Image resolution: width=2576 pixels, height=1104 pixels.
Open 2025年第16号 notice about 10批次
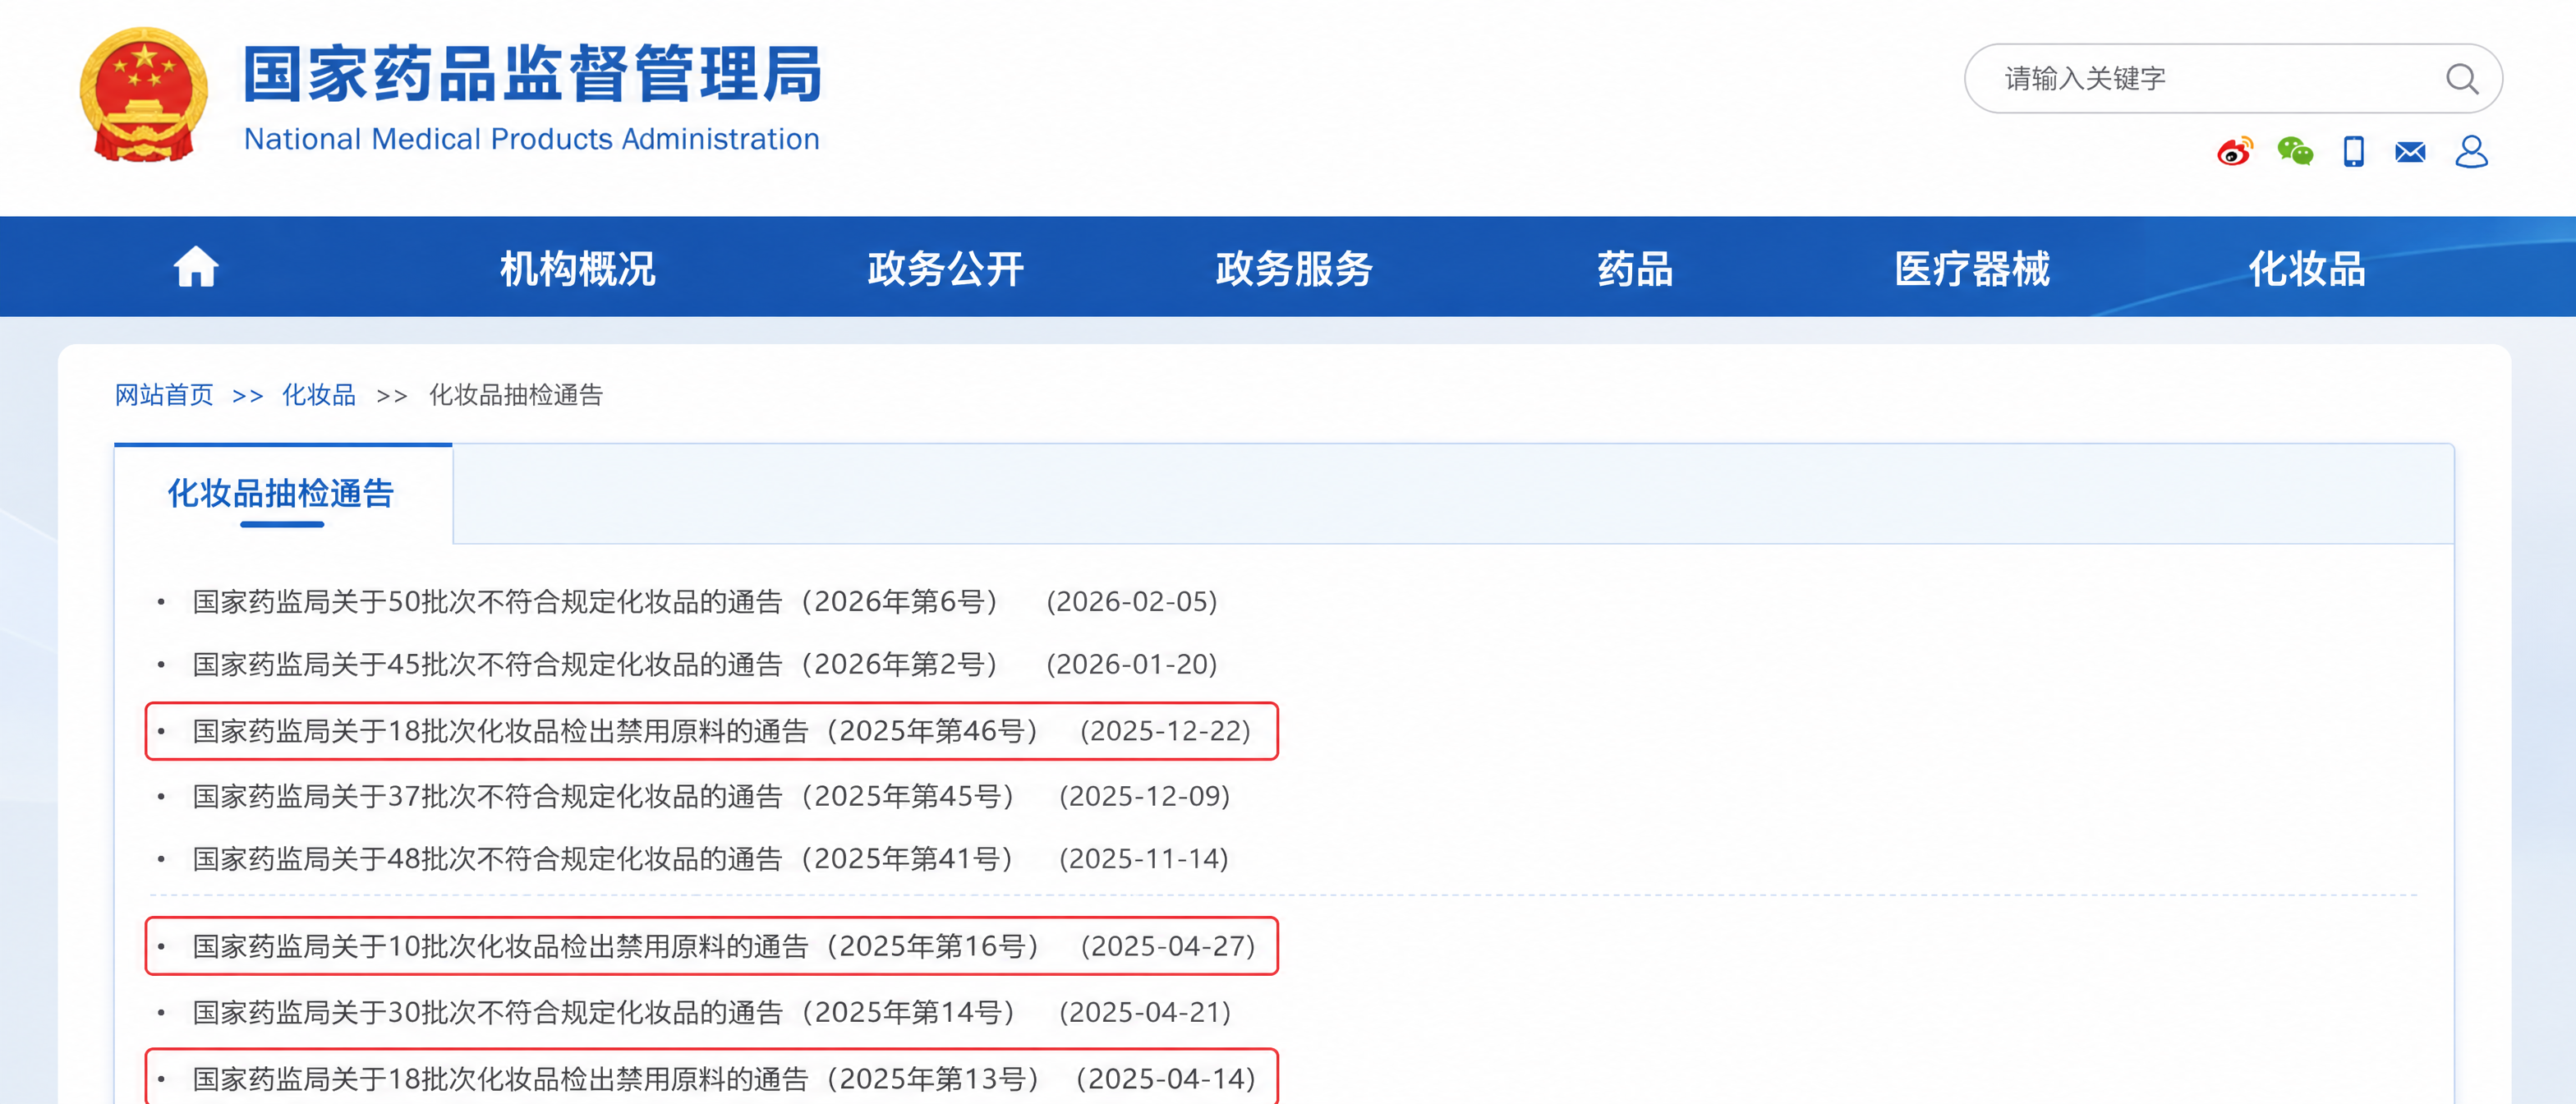pos(620,946)
